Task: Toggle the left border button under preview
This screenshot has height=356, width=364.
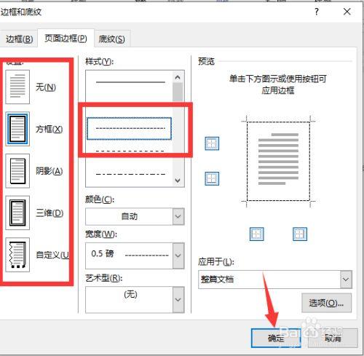Action: pos(257,234)
